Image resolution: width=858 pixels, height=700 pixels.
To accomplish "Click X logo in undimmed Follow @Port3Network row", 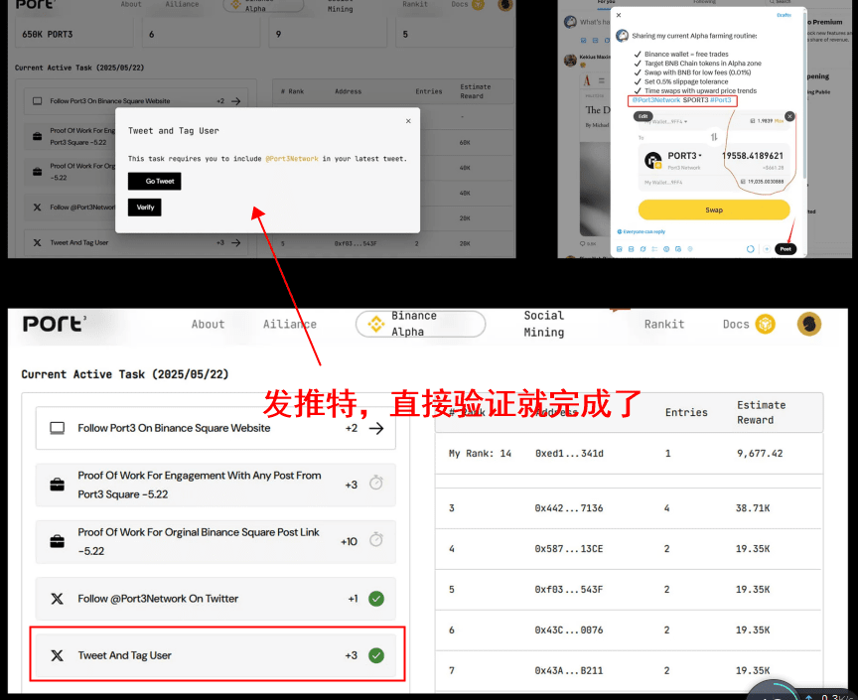I will click(x=57, y=599).
